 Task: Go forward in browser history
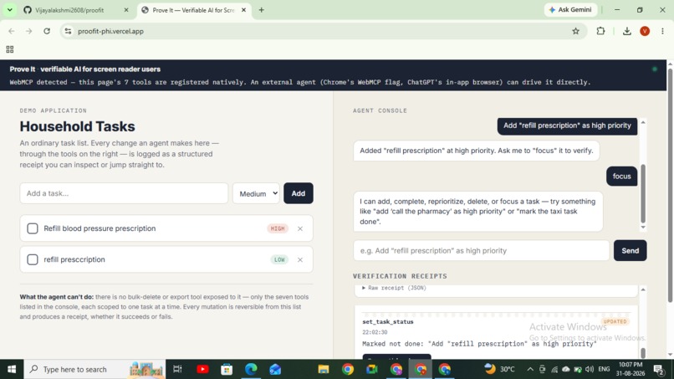[x=28, y=31]
